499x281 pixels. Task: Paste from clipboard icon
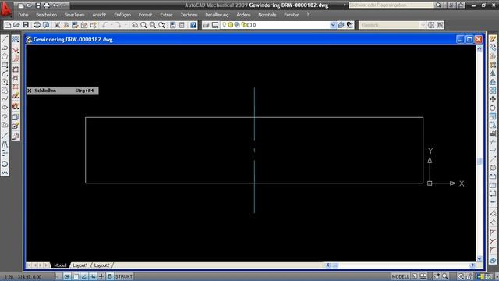[75, 25]
